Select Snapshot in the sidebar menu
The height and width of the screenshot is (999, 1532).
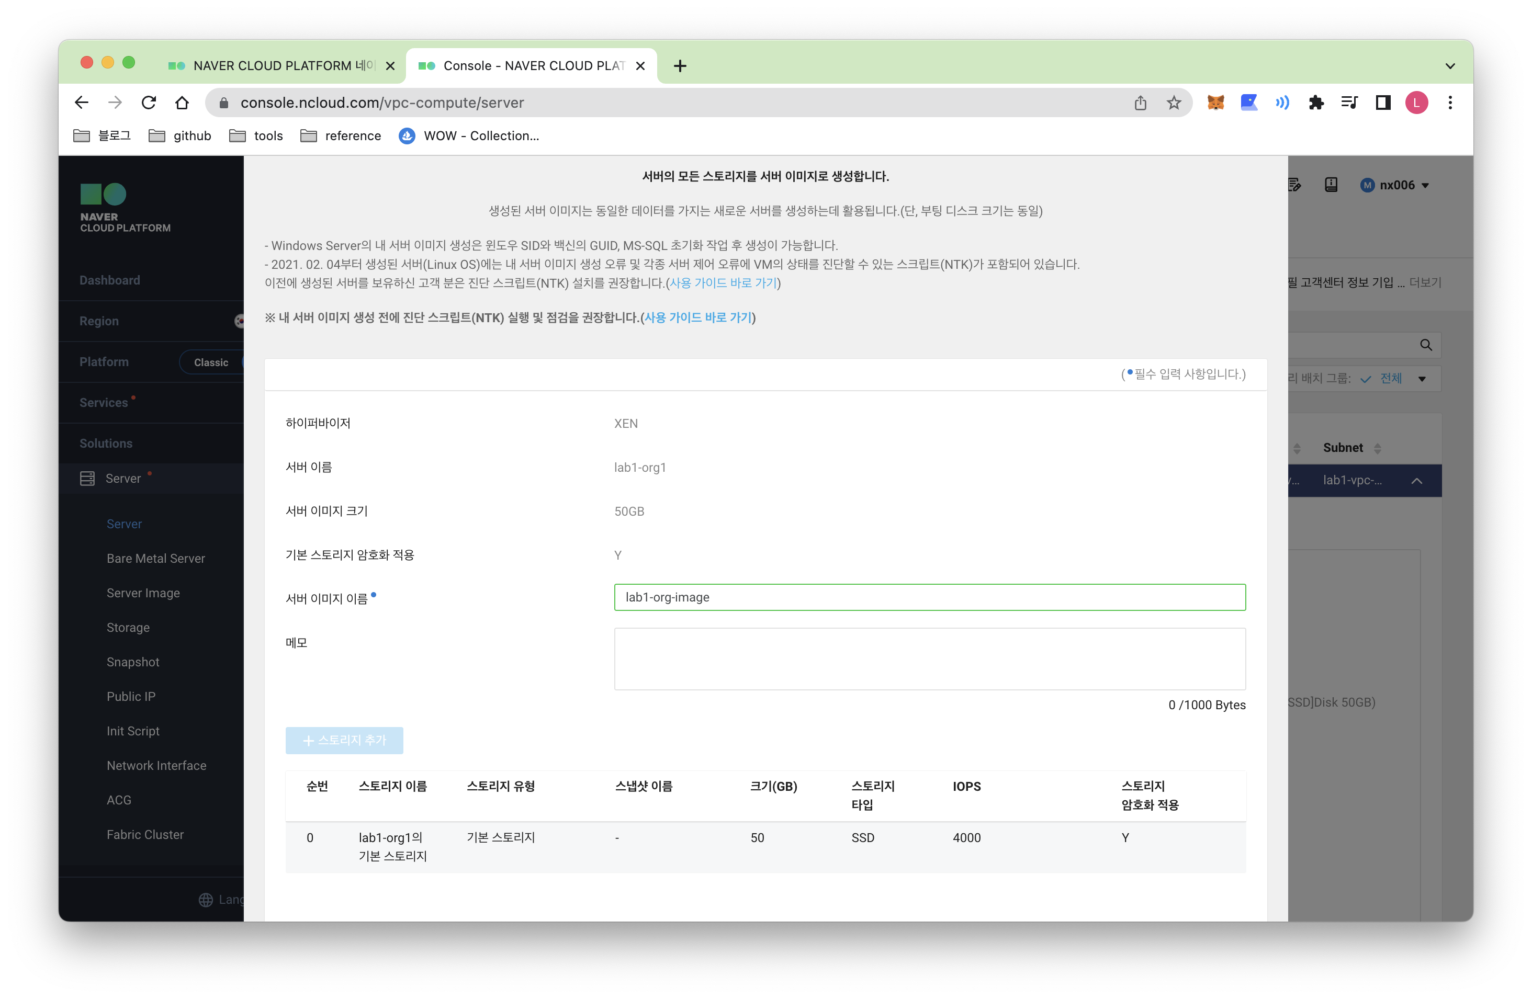coord(132,662)
